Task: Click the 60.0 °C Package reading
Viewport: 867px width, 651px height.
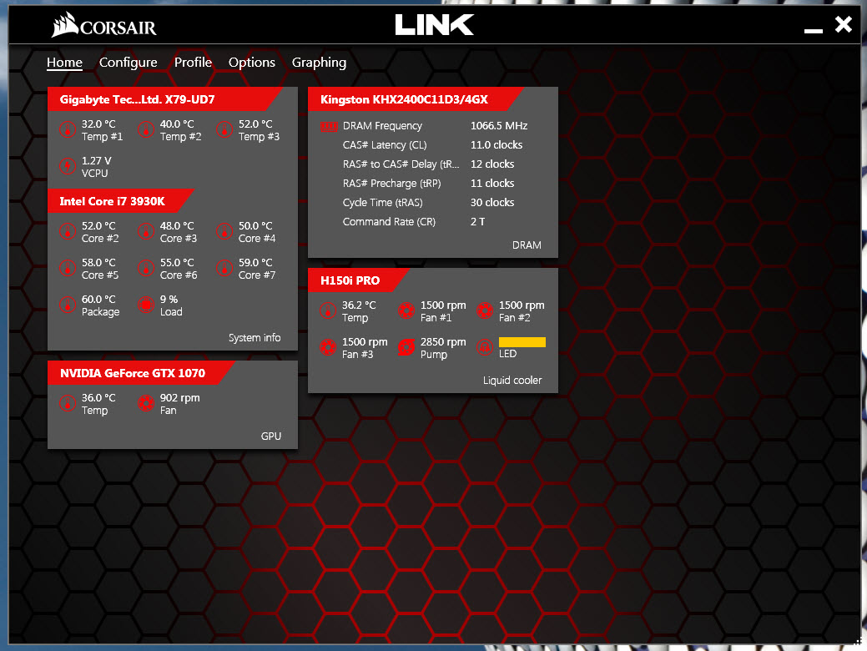Action: coord(98,300)
